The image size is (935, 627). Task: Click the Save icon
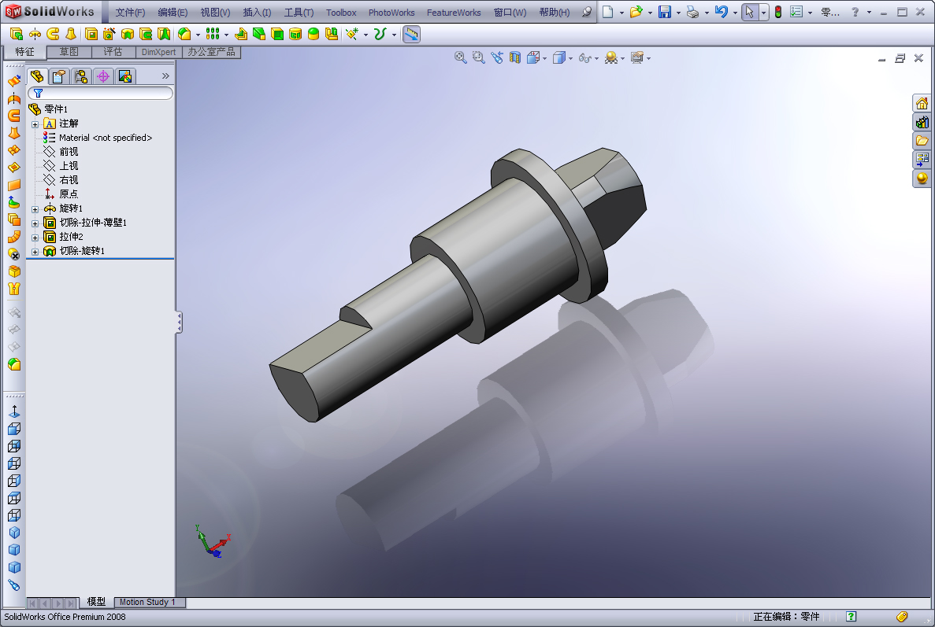(664, 12)
